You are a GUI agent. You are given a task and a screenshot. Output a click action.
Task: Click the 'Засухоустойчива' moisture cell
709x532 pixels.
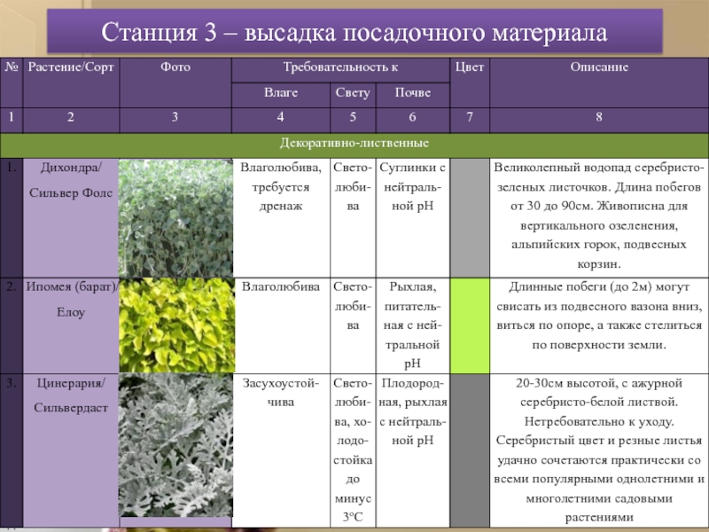[x=281, y=395]
